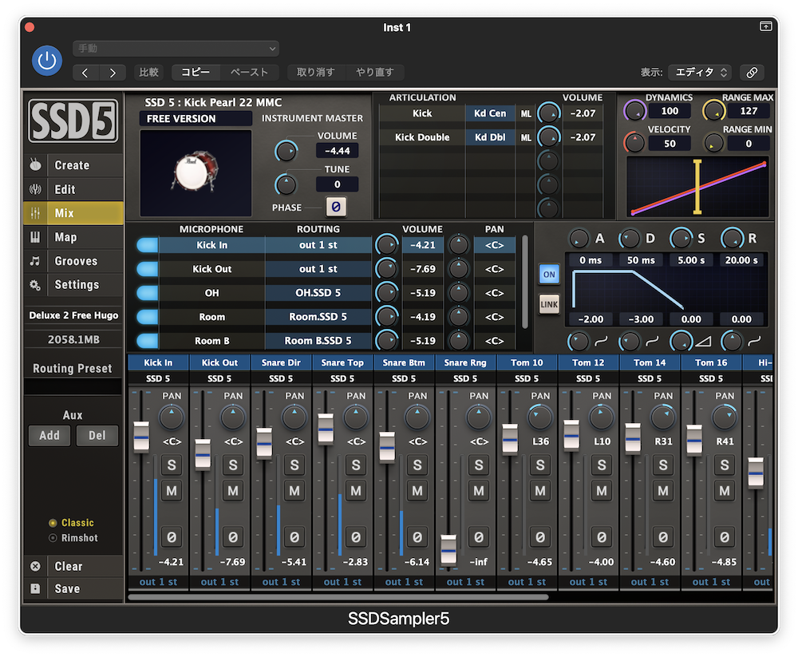Toggle the Kick Out microphone on/off
Screen dimensions: 798x657
[148, 269]
